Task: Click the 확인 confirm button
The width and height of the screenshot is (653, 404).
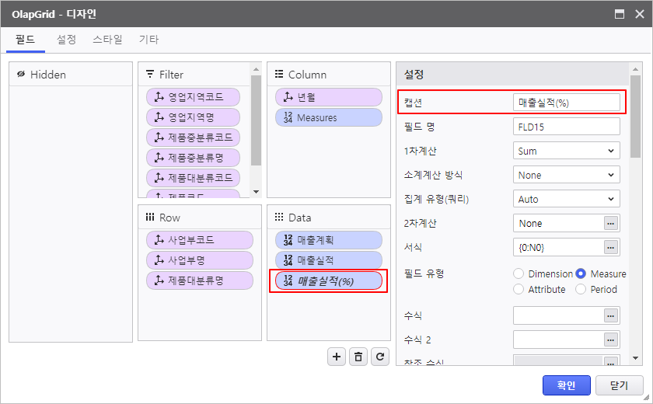Action: point(566,385)
